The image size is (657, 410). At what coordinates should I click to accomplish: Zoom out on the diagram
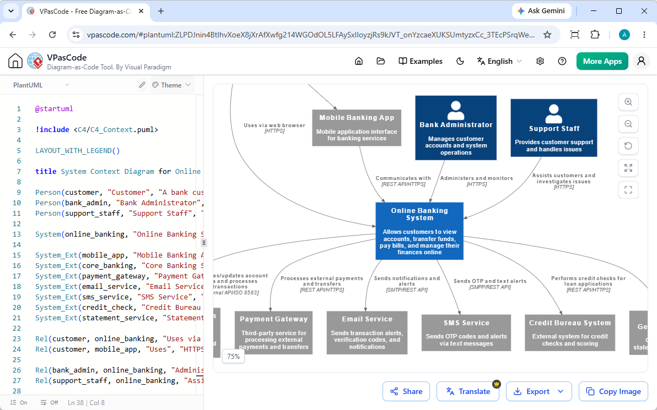click(x=628, y=124)
